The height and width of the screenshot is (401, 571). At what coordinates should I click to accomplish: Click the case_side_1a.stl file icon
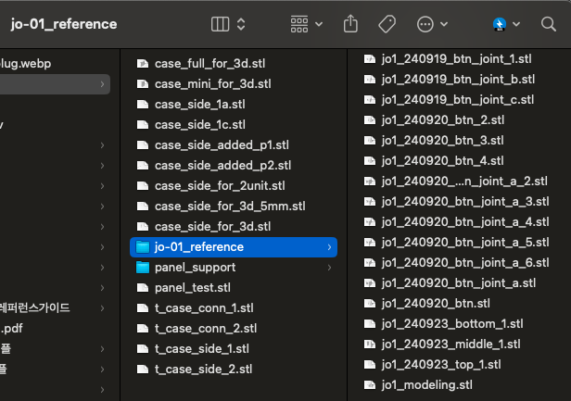point(143,105)
